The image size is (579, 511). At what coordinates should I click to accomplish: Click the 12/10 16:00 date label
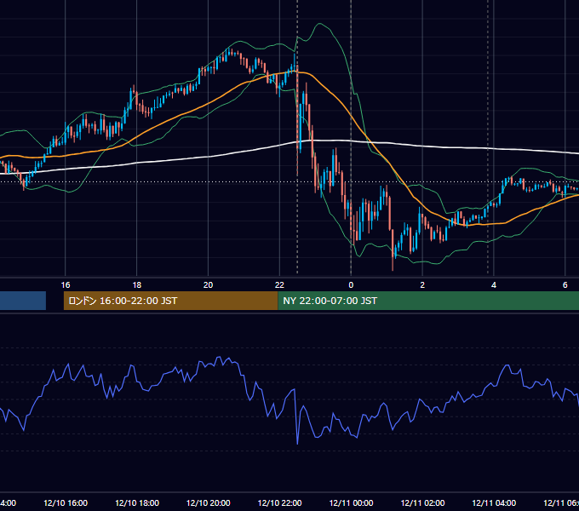click(x=66, y=502)
